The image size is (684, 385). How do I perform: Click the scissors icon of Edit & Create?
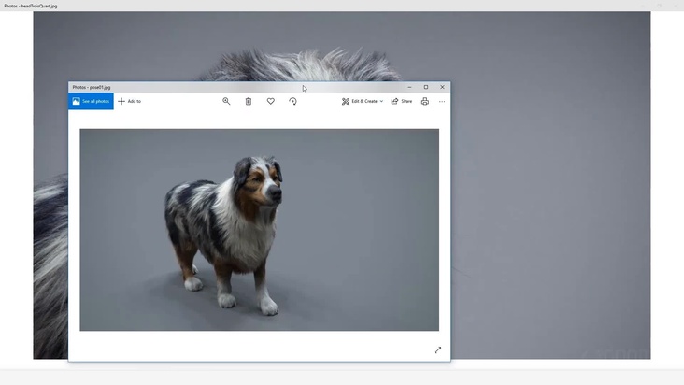tap(346, 101)
